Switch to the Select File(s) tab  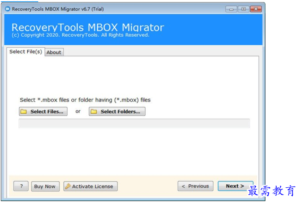[x=26, y=51]
